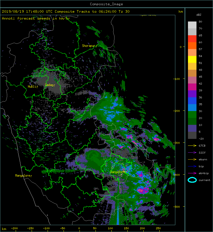Select the -20 value on dBZ scale
The height and width of the screenshot is (232, 213).
point(201,139)
